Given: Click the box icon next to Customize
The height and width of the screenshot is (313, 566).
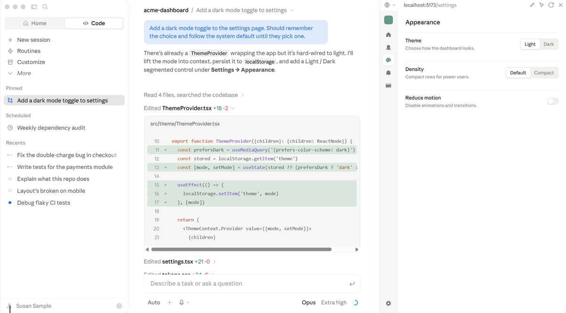Looking at the screenshot, I should point(10,62).
